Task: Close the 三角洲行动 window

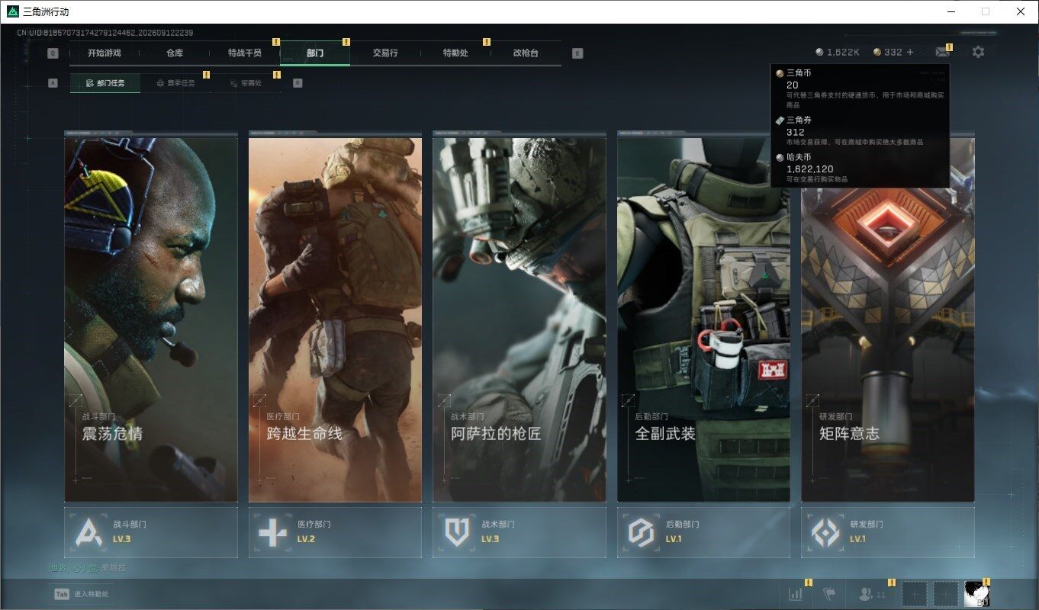Action: (1021, 11)
